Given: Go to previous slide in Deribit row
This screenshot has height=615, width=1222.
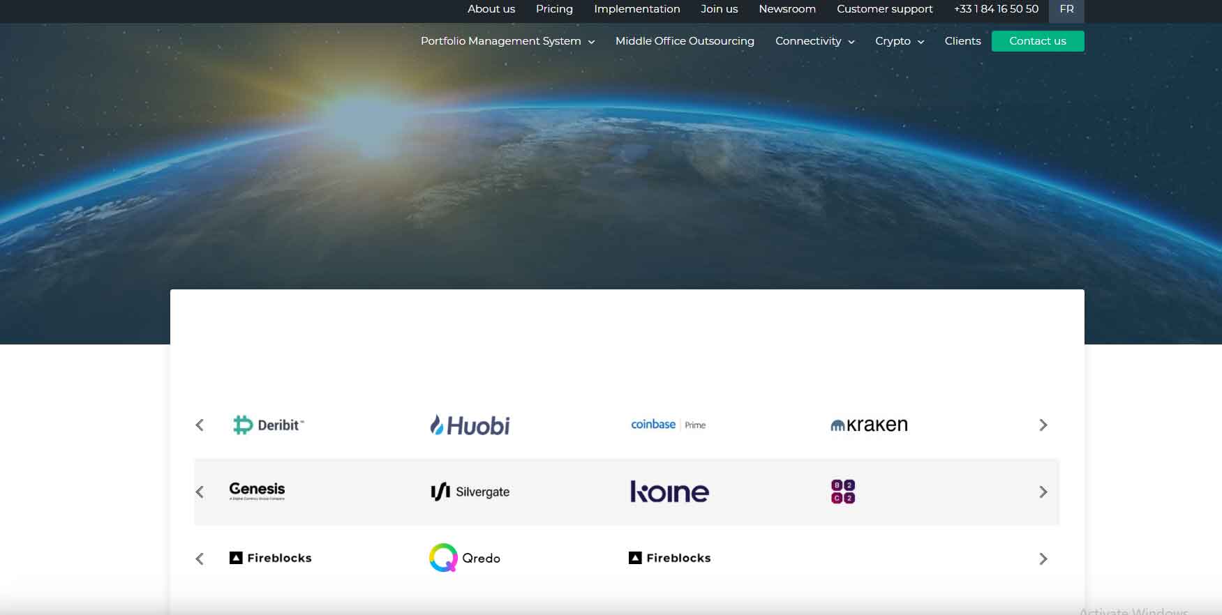Looking at the screenshot, I should point(200,425).
